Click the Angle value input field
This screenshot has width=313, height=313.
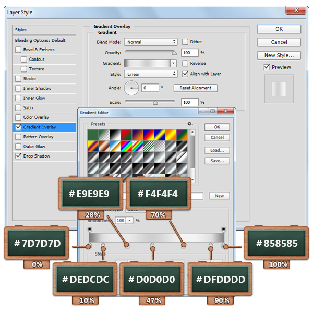tap(150, 88)
